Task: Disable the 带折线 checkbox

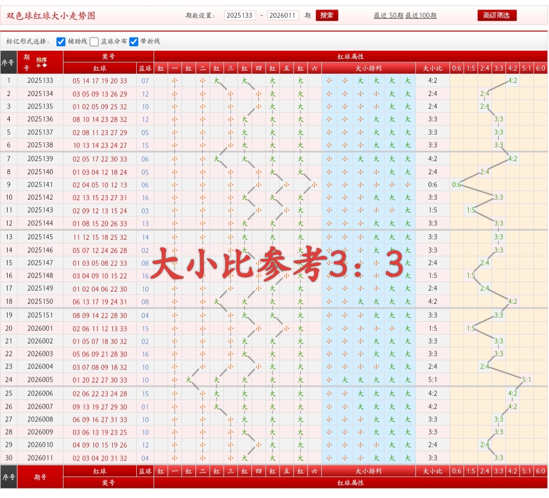Action: 133,42
